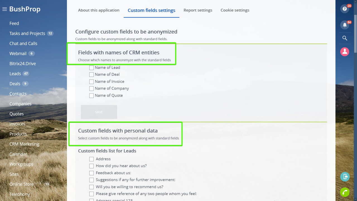Click the teal mobile device icon
This screenshot has width=357, height=201.
pos(345,177)
